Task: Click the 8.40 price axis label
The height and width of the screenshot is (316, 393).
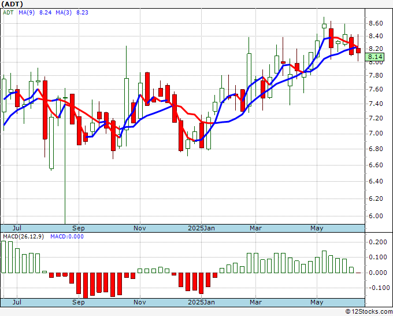Action: (376, 36)
